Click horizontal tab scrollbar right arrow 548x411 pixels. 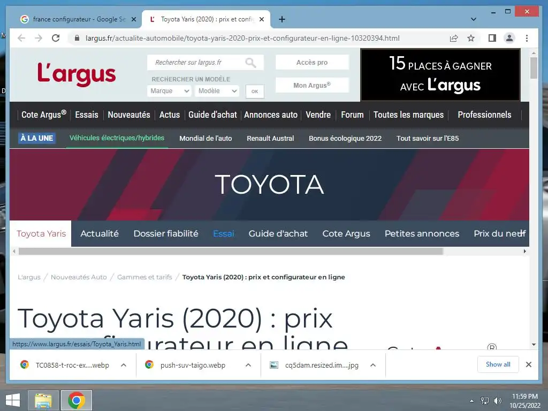(x=524, y=252)
